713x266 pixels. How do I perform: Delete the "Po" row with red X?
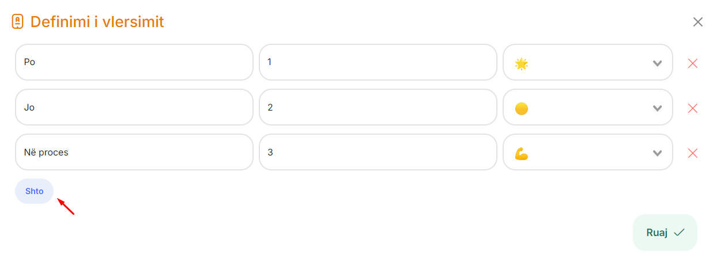click(x=693, y=63)
